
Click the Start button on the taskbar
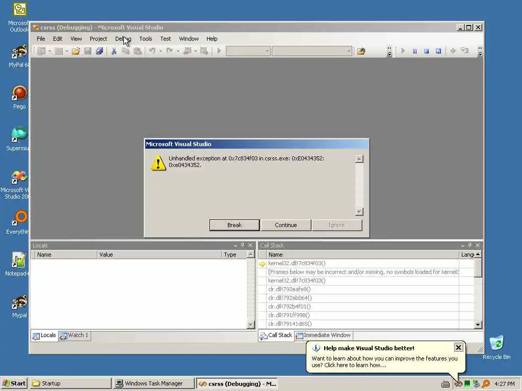pos(14,383)
